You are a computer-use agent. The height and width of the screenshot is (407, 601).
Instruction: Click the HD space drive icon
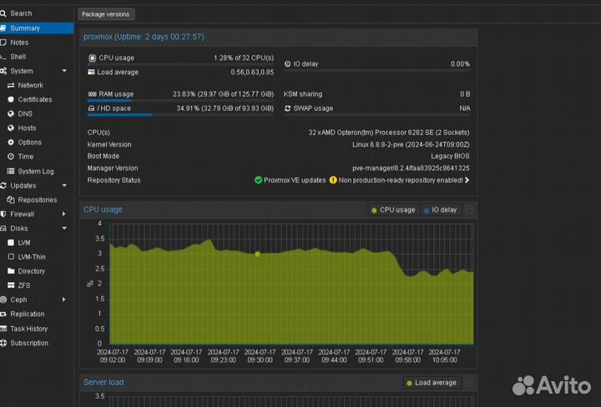click(91, 108)
